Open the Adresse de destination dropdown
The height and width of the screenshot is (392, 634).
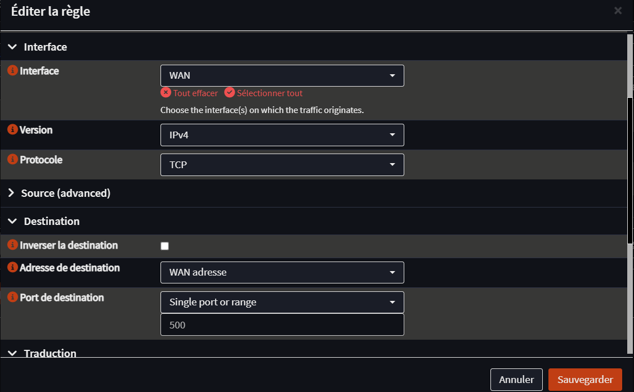[x=282, y=273]
